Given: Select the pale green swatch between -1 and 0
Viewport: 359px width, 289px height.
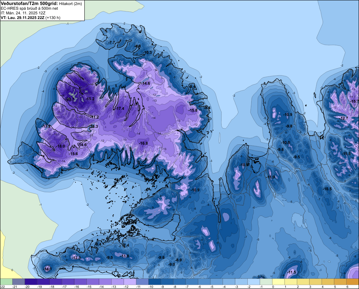Looking at the screenshot, I should coord(266,281).
